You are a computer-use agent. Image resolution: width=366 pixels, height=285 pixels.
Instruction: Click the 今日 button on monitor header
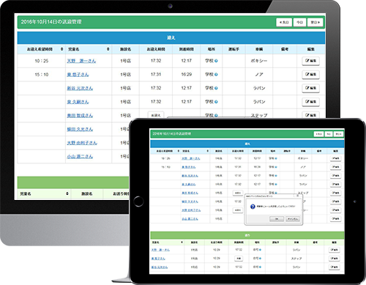pyautogui.click(x=299, y=22)
